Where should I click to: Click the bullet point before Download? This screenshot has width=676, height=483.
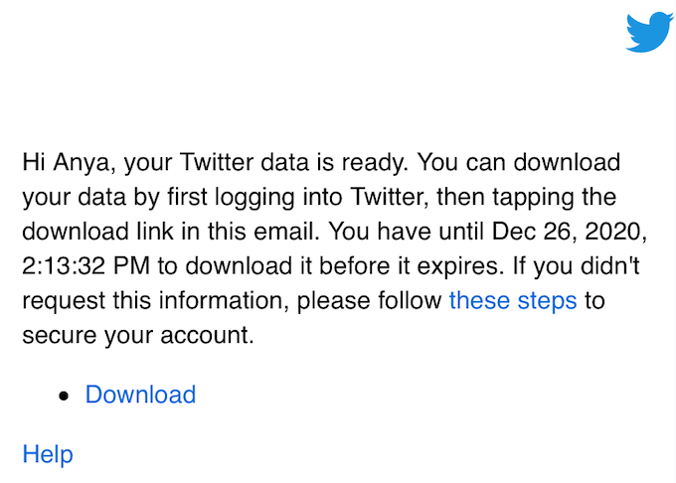pyautogui.click(x=65, y=396)
